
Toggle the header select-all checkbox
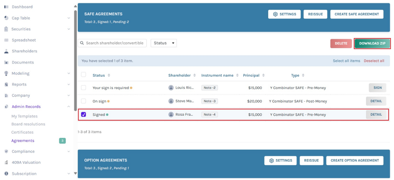point(83,75)
